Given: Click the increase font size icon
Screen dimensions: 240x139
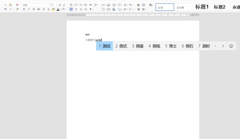Looking at the screenshot, I should 60,5.
